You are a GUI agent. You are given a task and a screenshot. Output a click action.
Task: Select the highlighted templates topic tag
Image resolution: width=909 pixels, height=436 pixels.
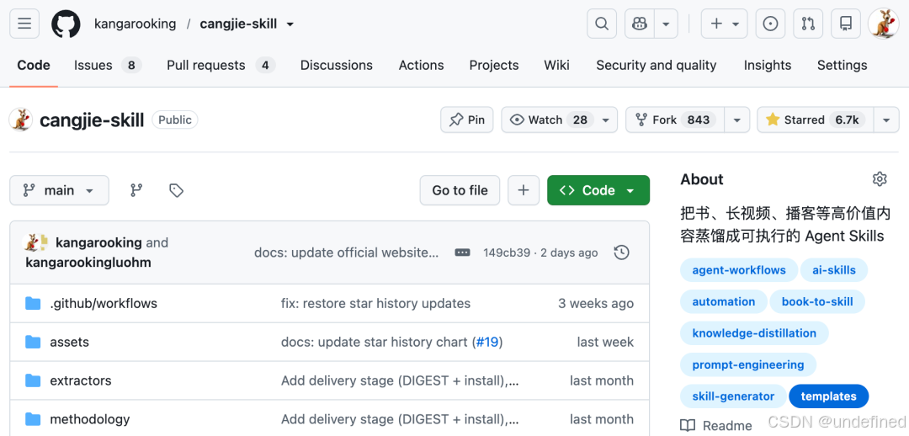point(828,396)
